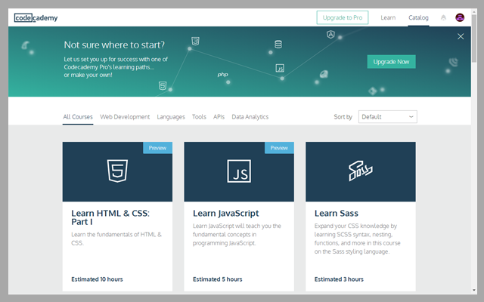This screenshot has height=302, width=484.
Task: Click Preview badge on Learn JavaScript card
Action: tap(279, 148)
